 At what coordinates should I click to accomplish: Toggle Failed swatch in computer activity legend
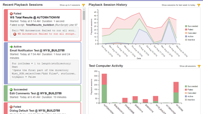pyautogui.click(x=186, y=90)
